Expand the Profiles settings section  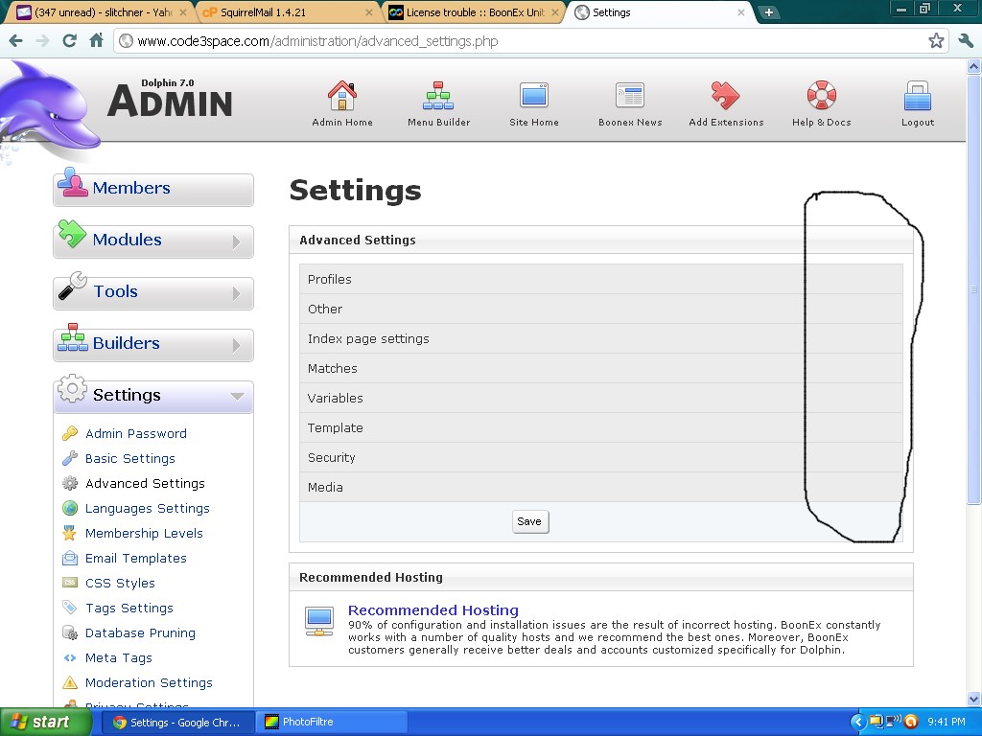point(330,280)
